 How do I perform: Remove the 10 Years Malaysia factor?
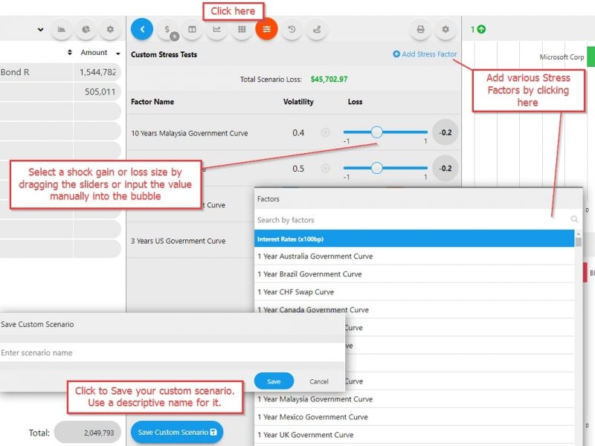pyautogui.click(x=325, y=132)
